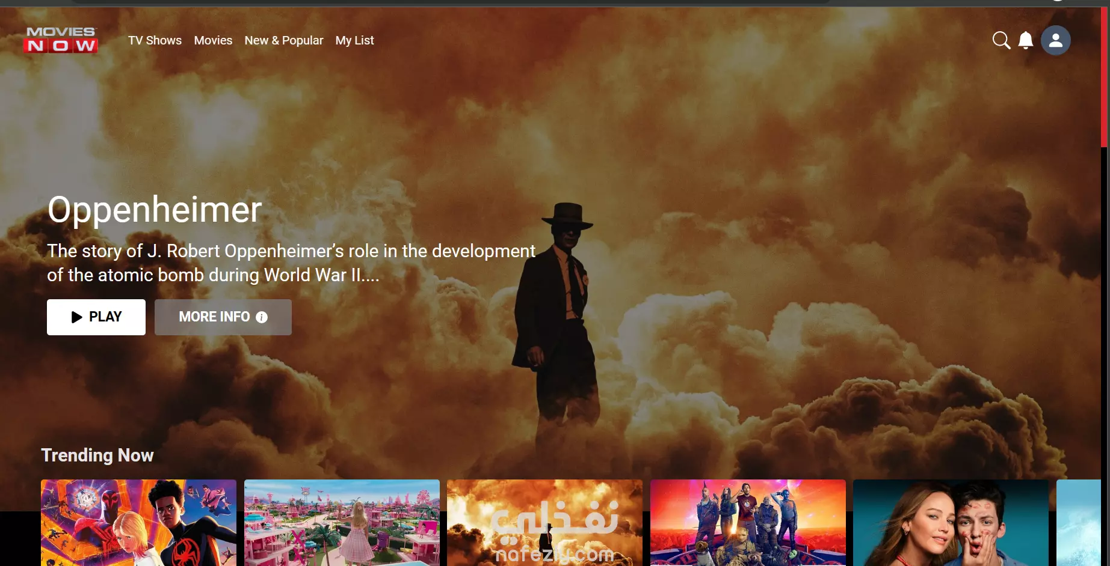Image resolution: width=1110 pixels, height=566 pixels.
Task: Click More Info for Oppenheimer
Action: pos(223,317)
